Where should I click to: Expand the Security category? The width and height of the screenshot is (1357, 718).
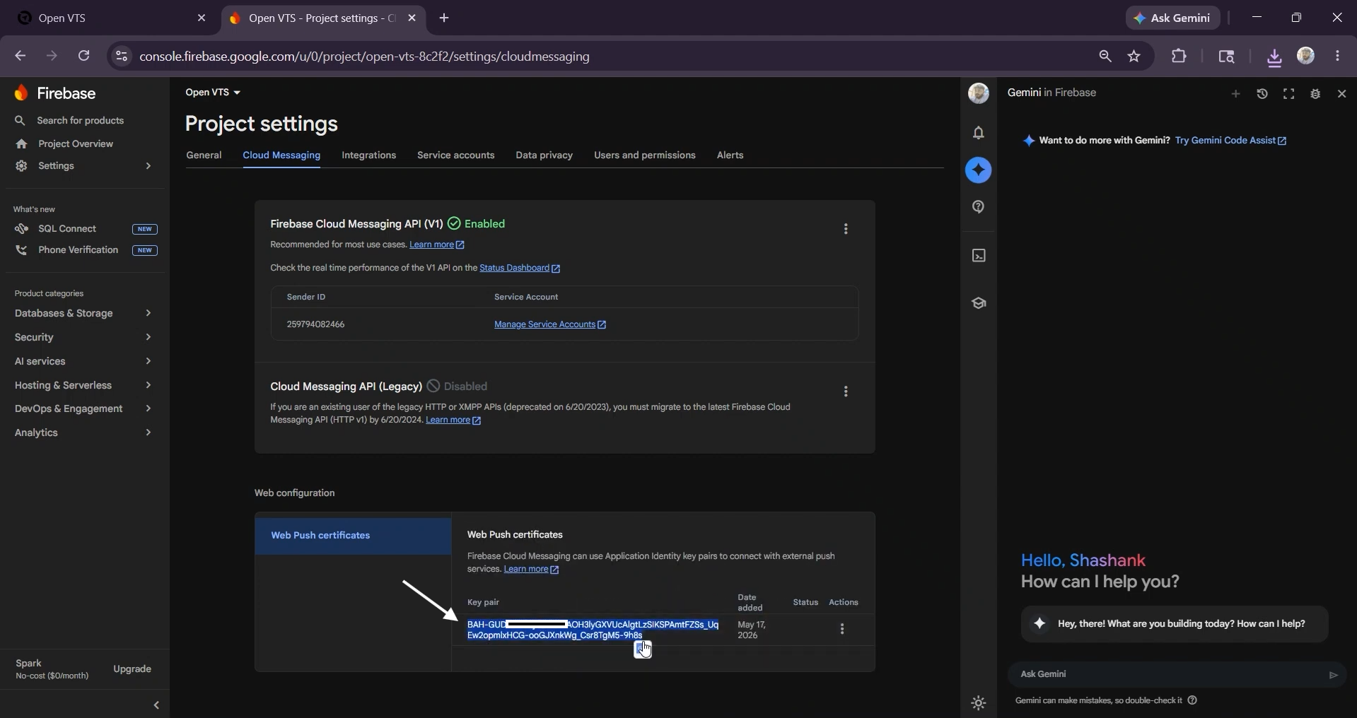(84, 337)
